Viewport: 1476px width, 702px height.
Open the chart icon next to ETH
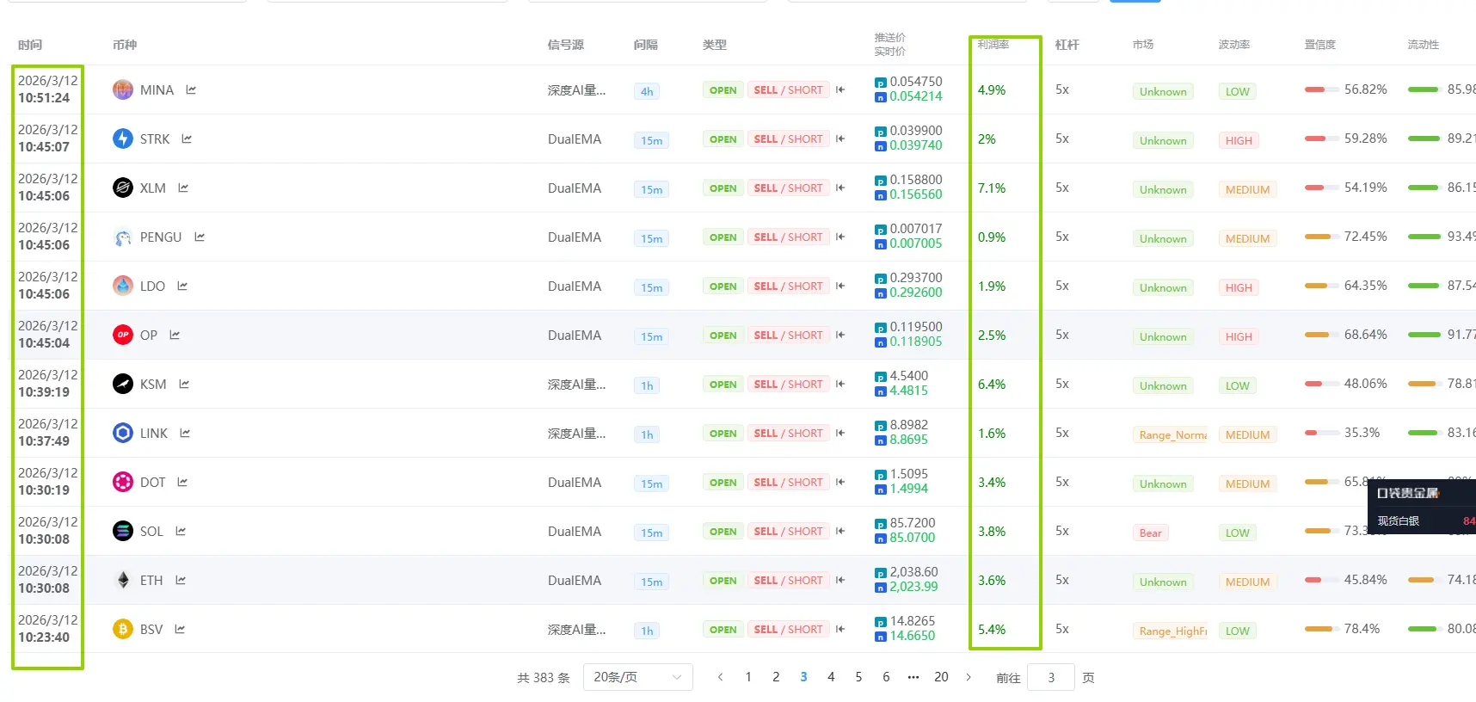[x=181, y=580]
